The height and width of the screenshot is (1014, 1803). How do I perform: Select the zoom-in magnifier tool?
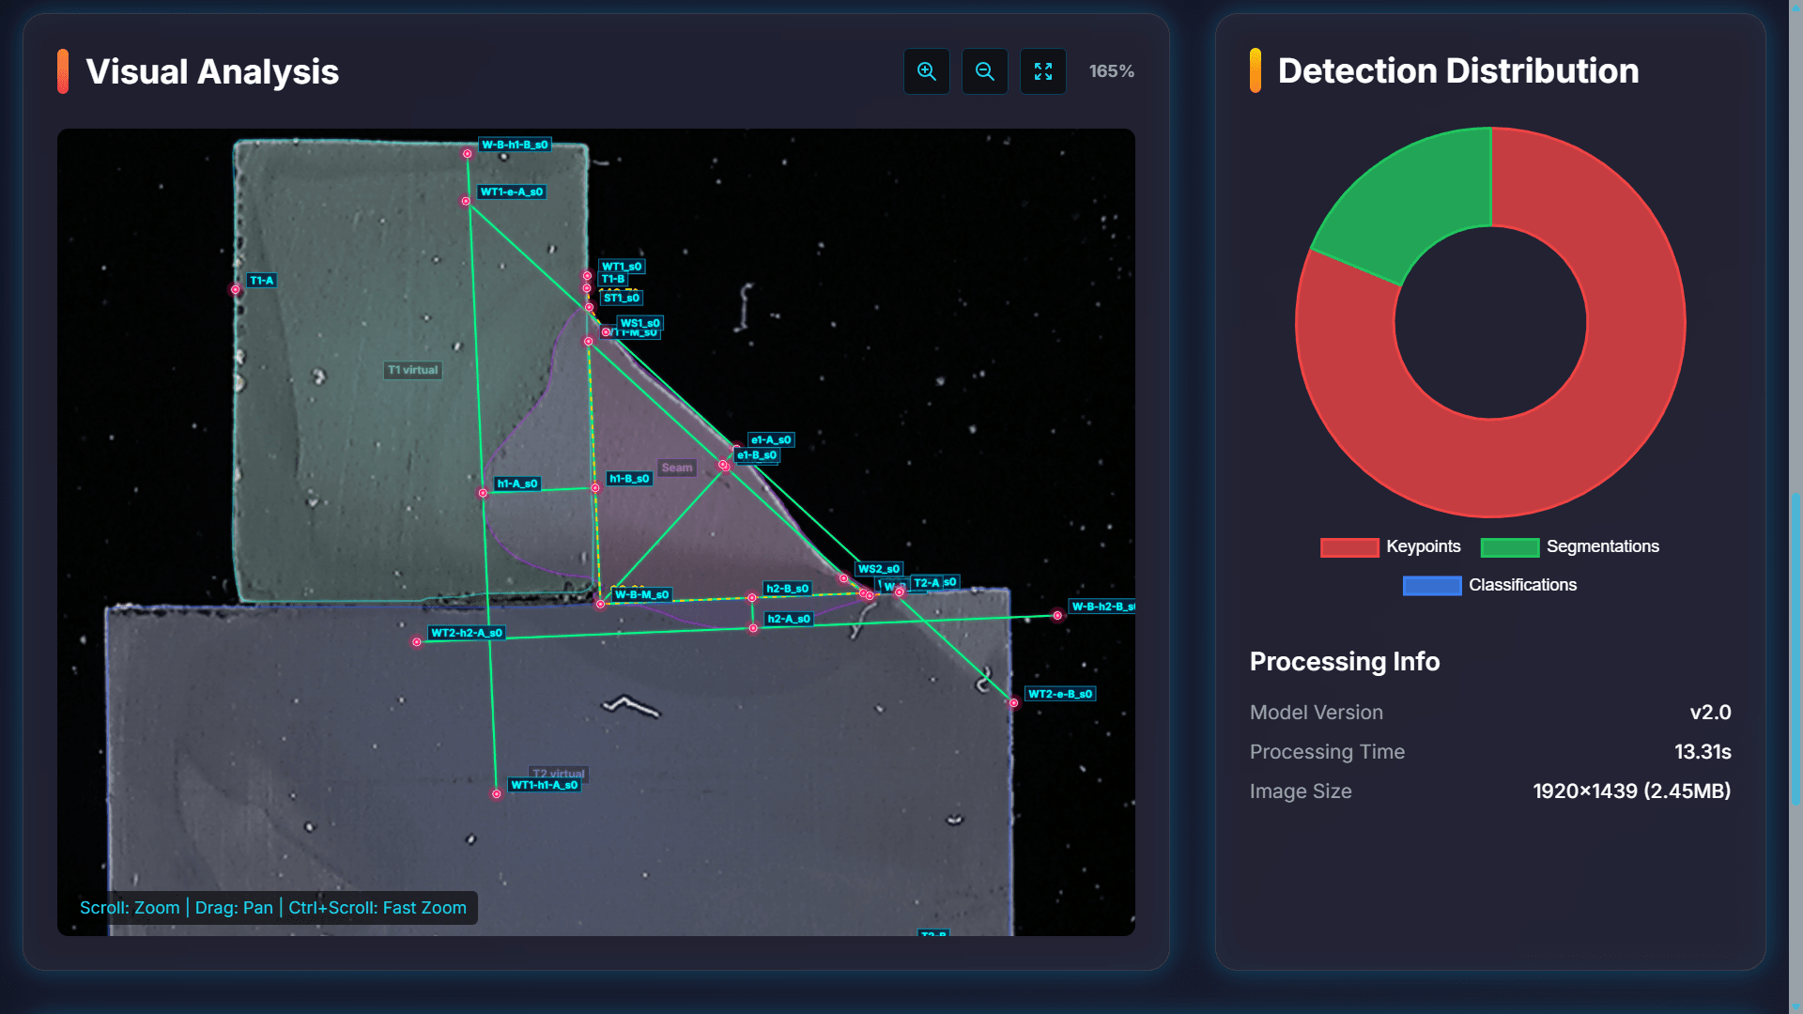tap(926, 70)
